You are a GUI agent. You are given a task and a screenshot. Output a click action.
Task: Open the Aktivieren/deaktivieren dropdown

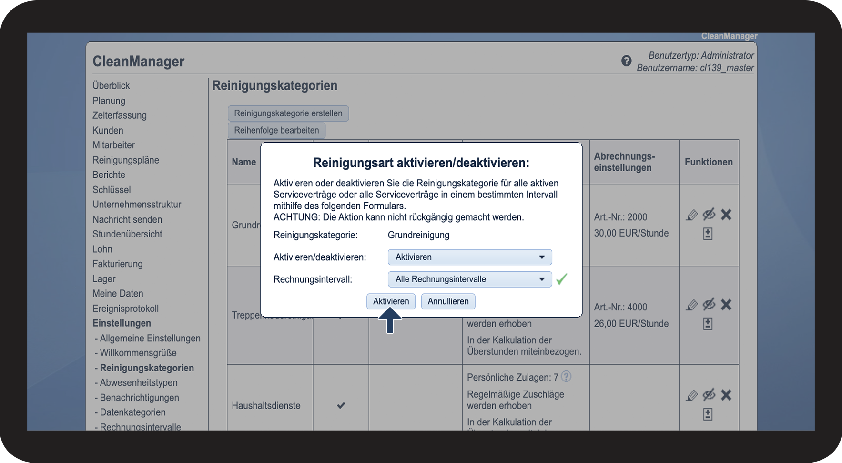point(469,257)
